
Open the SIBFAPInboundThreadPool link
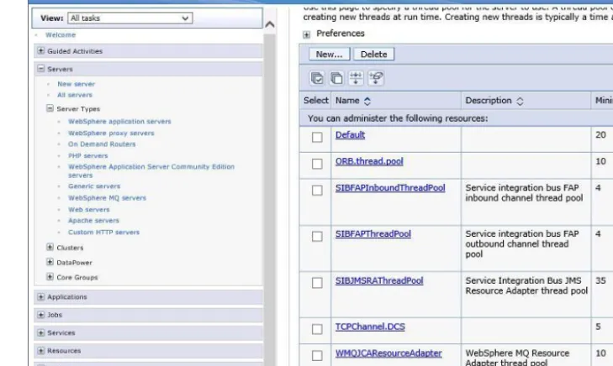390,188
